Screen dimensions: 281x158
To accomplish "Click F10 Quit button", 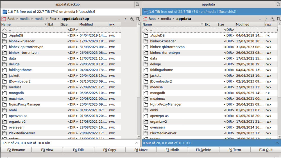I will [x=266, y=150].
